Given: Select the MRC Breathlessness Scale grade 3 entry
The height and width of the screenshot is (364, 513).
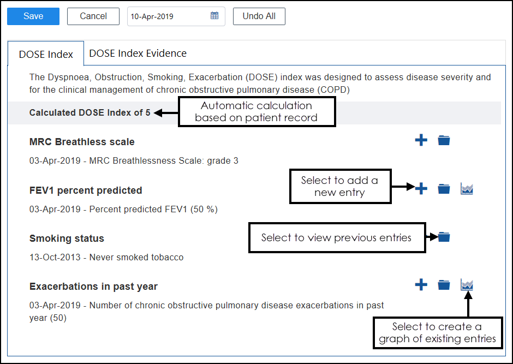Looking at the screenshot, I should coord(134,161).
